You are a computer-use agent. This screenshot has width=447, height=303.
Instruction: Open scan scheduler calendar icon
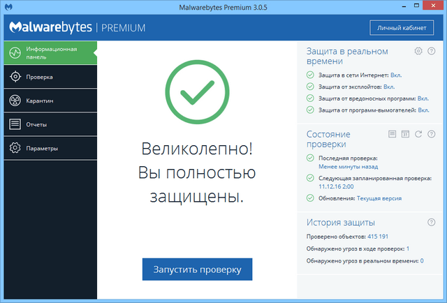[x=405, y=134]
